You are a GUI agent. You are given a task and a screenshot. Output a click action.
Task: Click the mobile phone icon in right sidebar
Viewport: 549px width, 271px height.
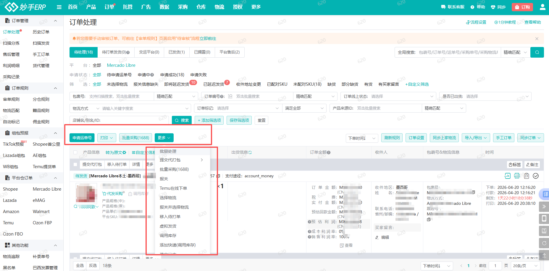[x=544, y=219]
